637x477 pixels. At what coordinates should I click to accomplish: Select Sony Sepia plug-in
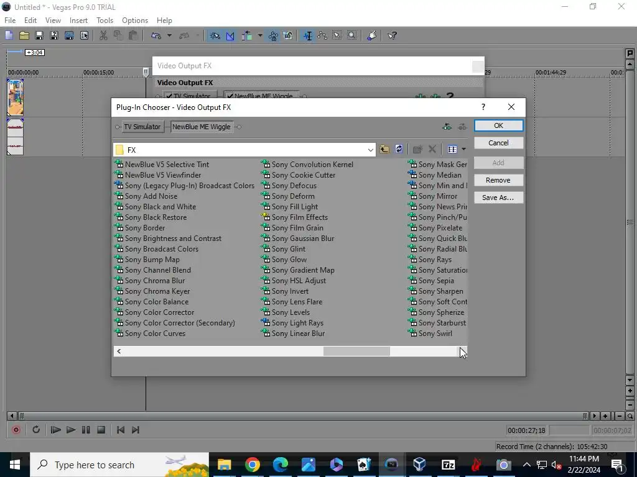(431, 281)
